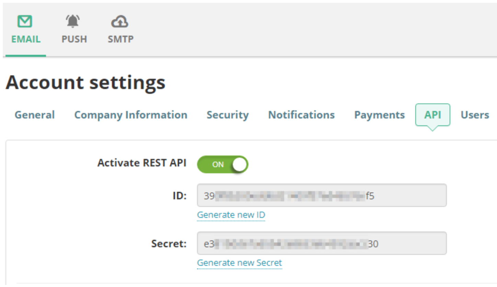Viewport: 497px width, 287px height.
Task: Click the Generate new ID link
Action: point(231,215)
